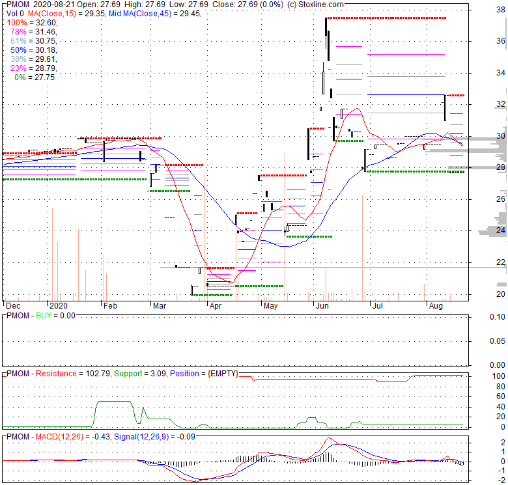Image resolution: width=508 pixels, height=485 pixels.
Task: Click the 26 price axis label
Action: (501, 199)
